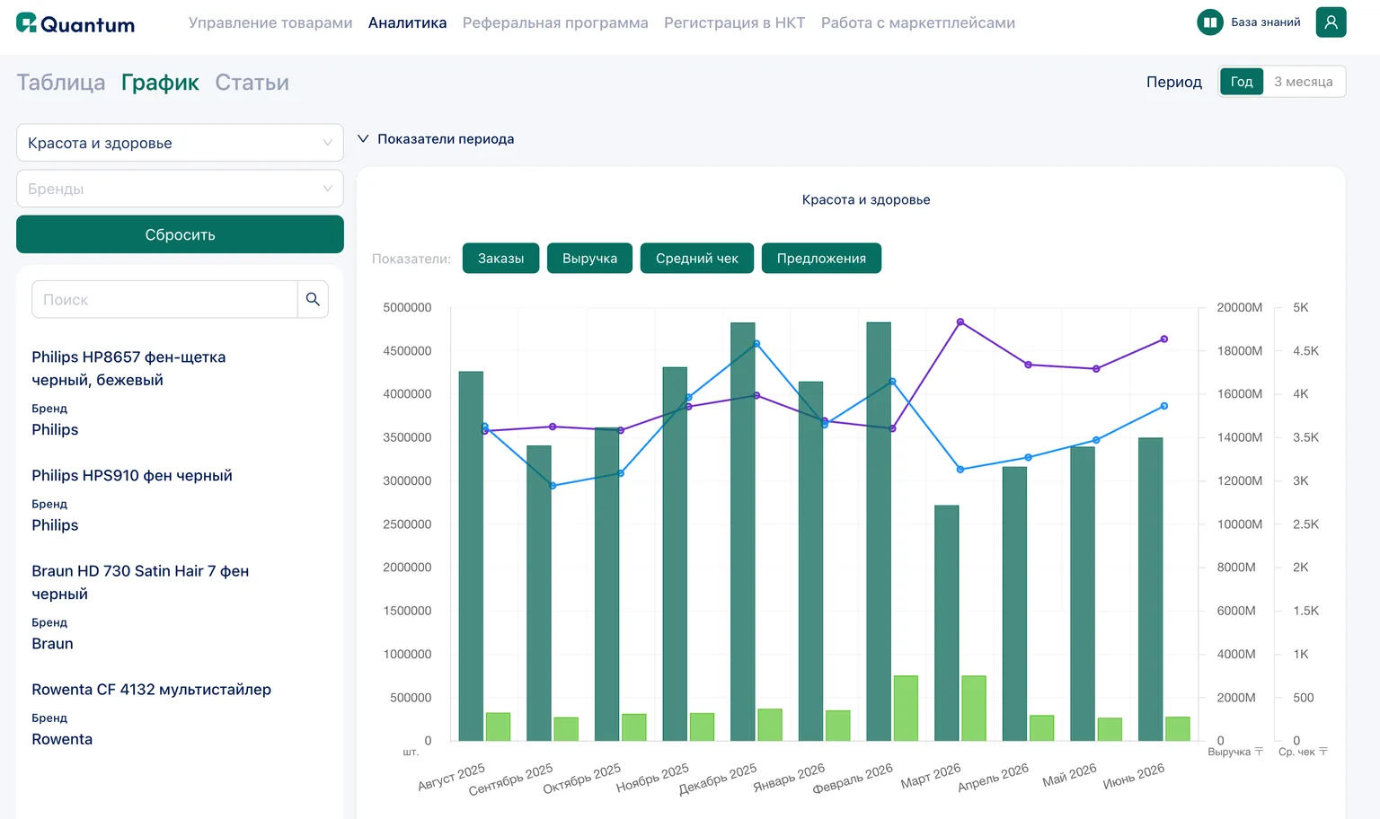The width and height of the screenshot is (1380, 819).
Task: Open Philips HPS910 фен черный product
Action: (x=132, y=476)
